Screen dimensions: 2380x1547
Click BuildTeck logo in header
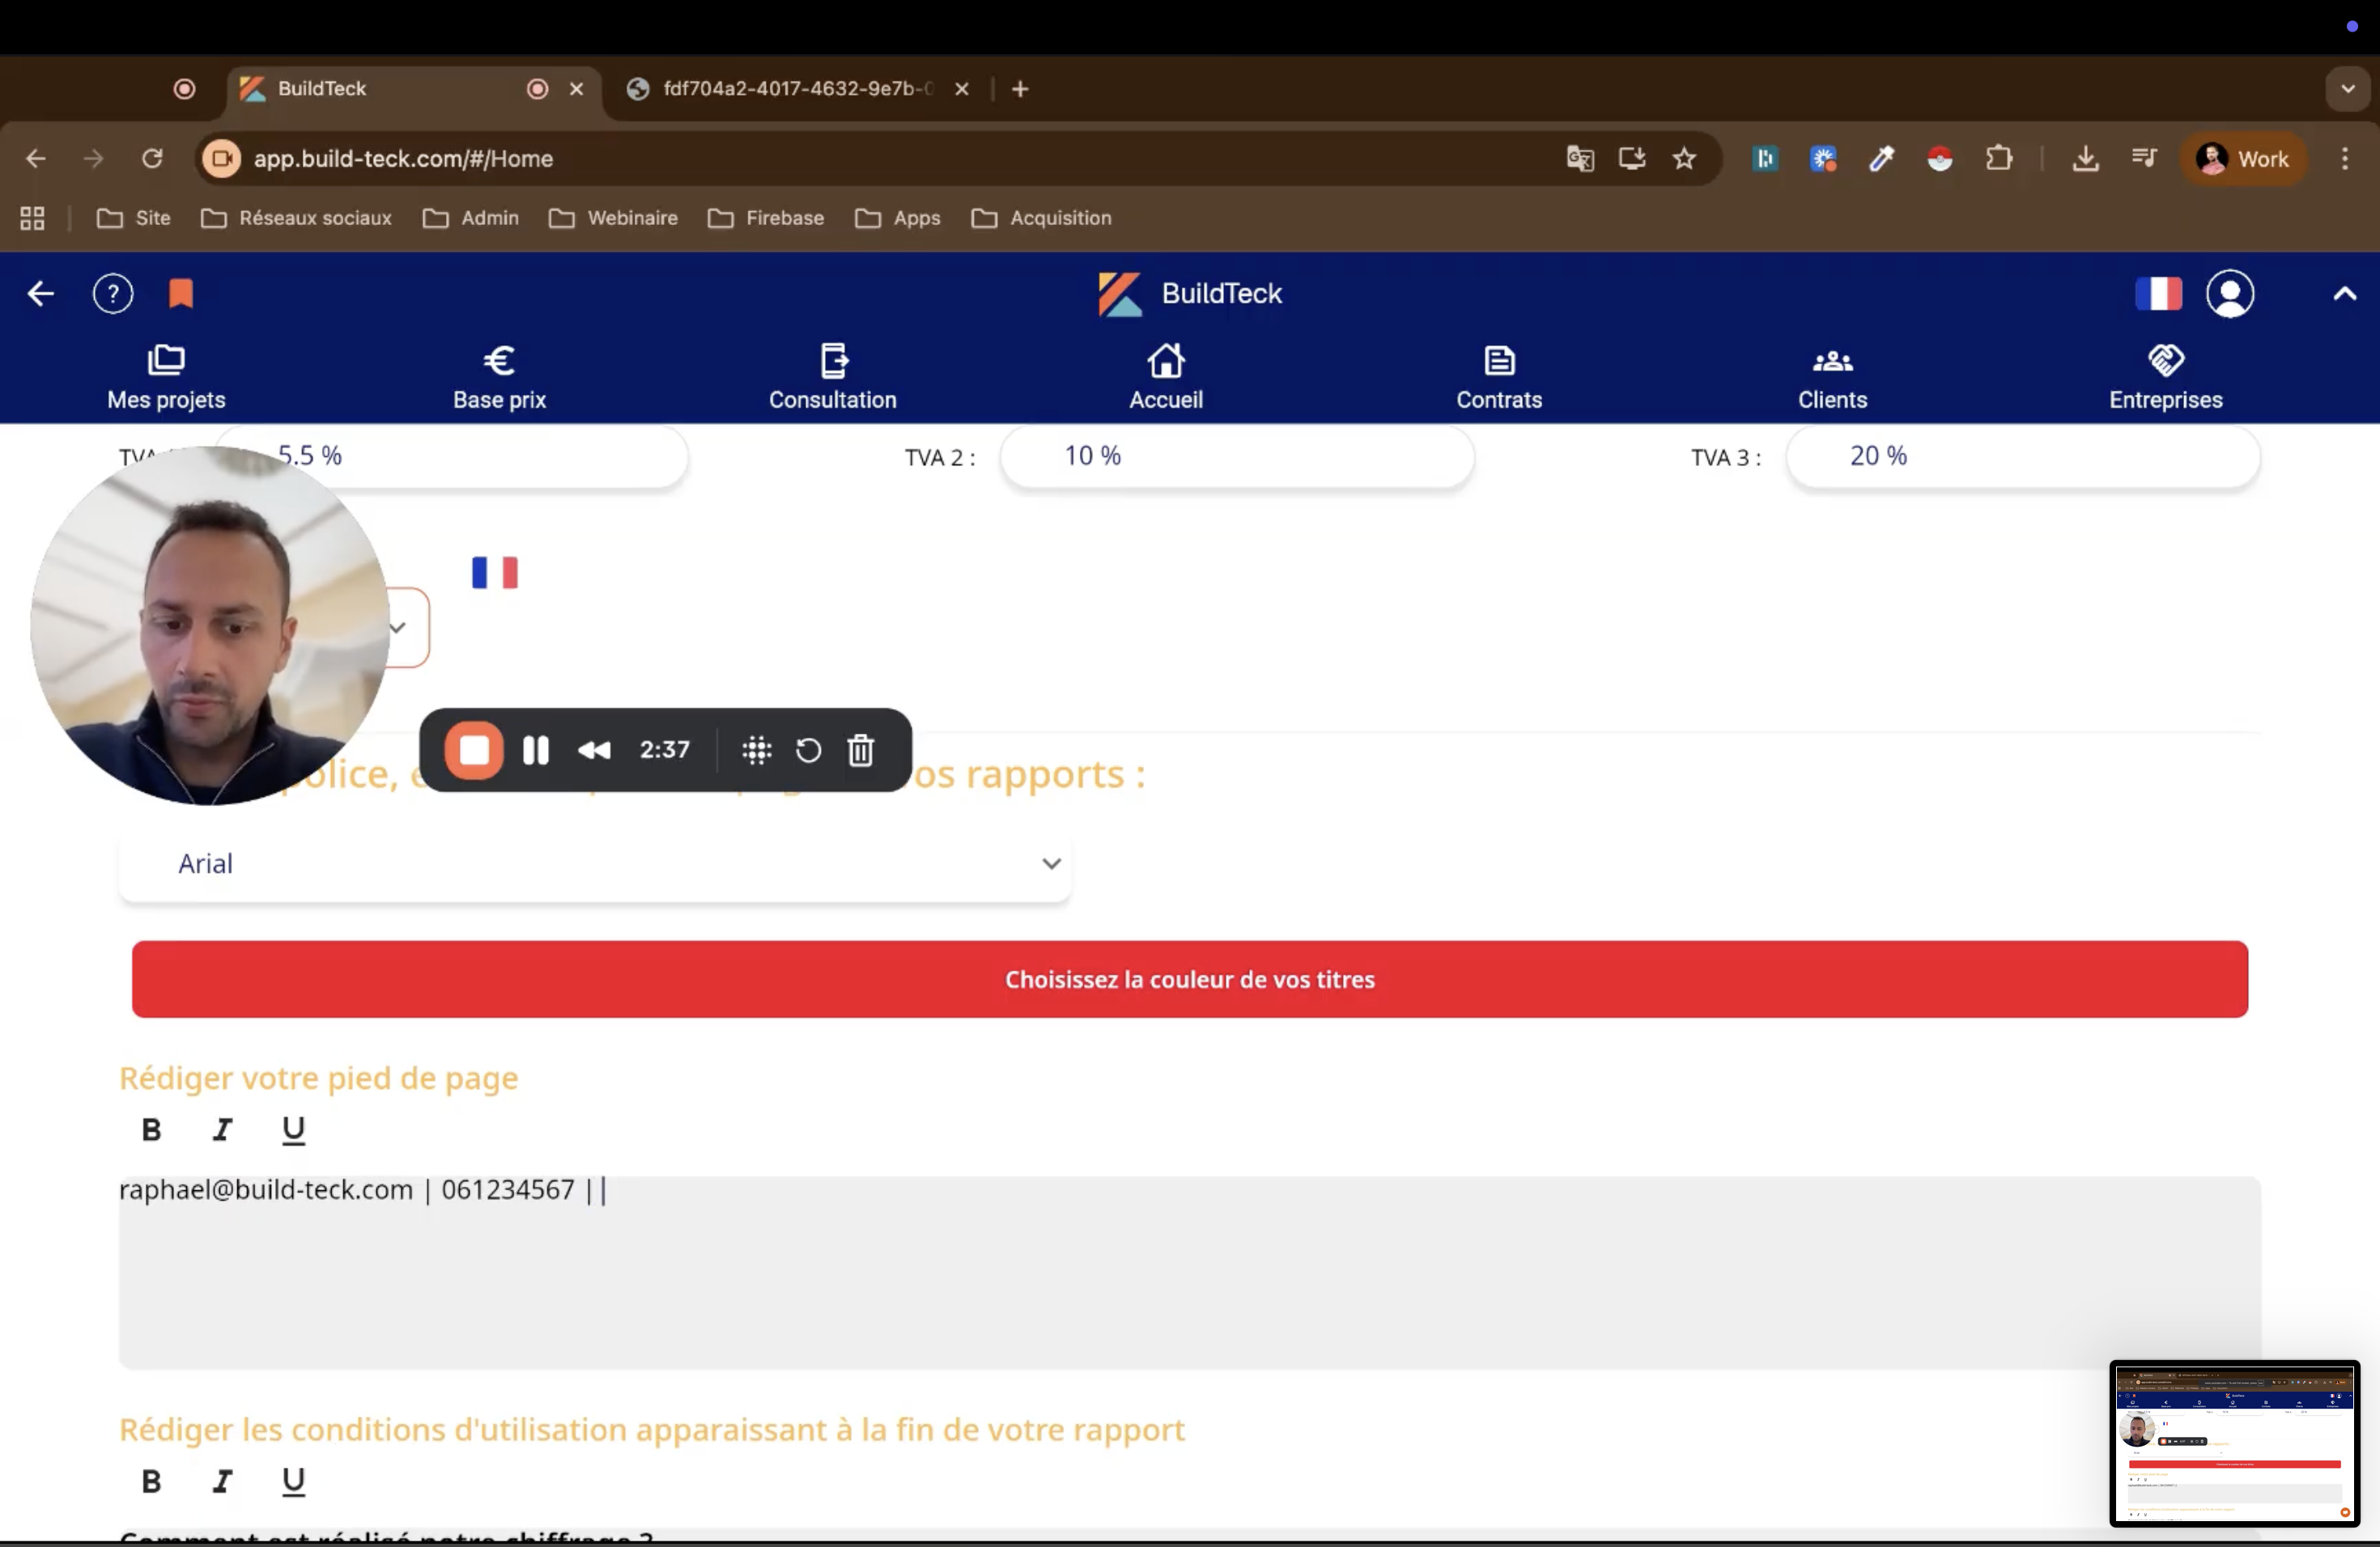(1190, 294)
